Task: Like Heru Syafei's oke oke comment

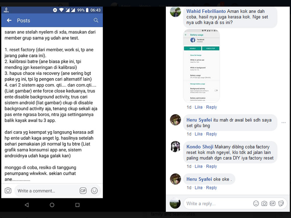Action: click(198, 187)
